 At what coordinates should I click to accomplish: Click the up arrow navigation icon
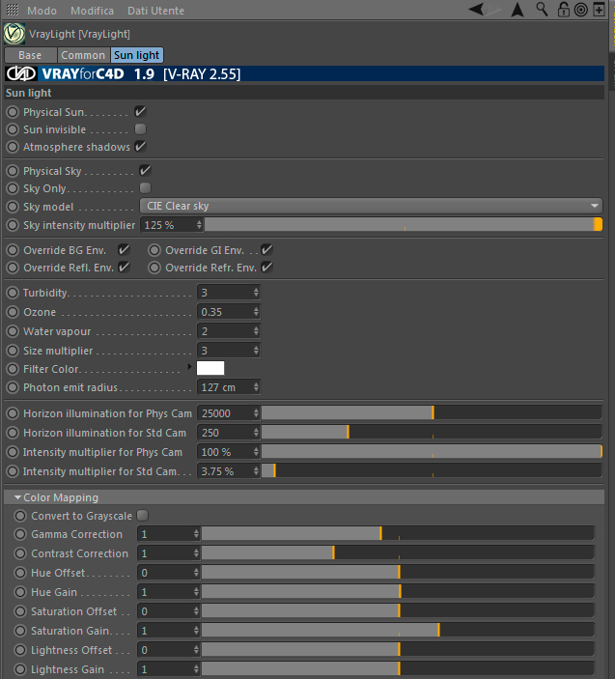tap(517, 10)
